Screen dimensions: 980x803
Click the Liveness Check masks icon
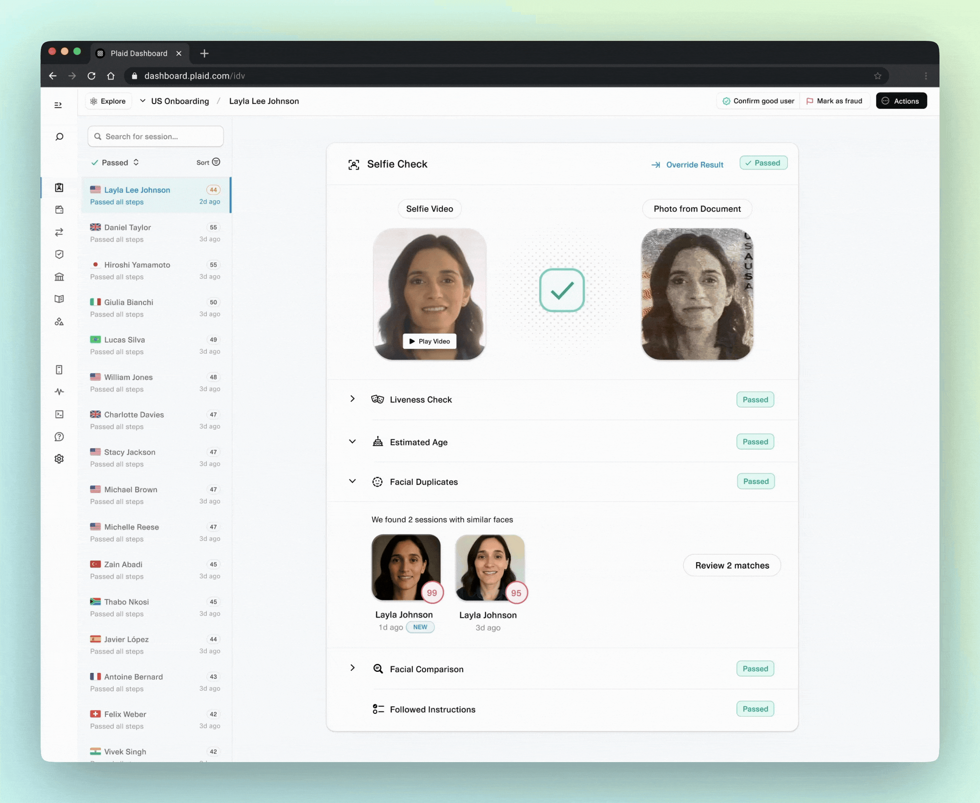click(377, 399)
